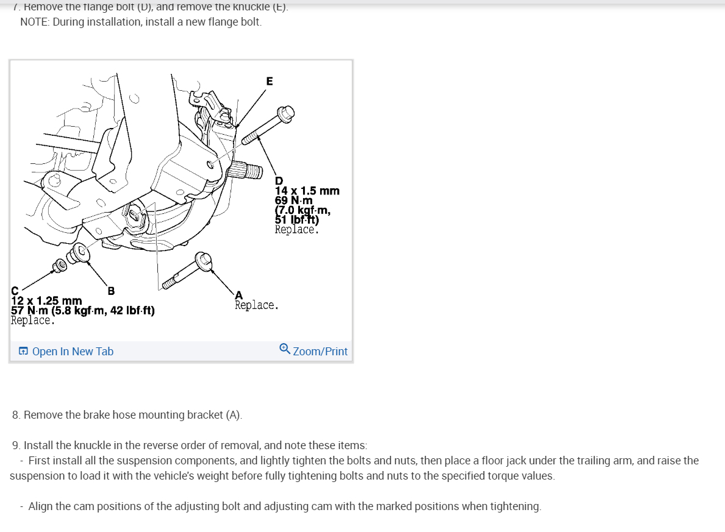The height and width of the screenshot is (532, 725).
Task: Click step 8 brake hose bracket instruction
Action: point(127,414)
